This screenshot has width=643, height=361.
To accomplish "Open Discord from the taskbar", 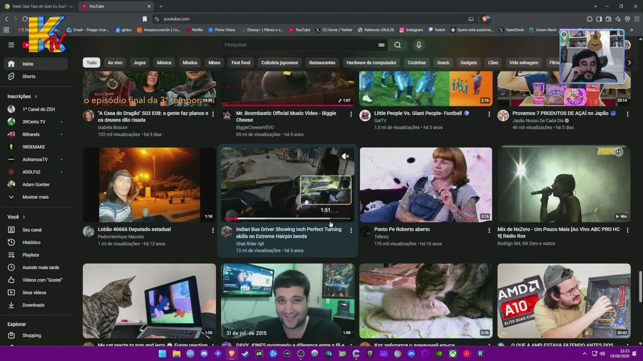I will tap(204, 353).
